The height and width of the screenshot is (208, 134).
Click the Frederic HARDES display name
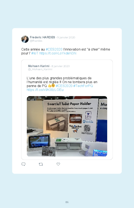point(42,37)
